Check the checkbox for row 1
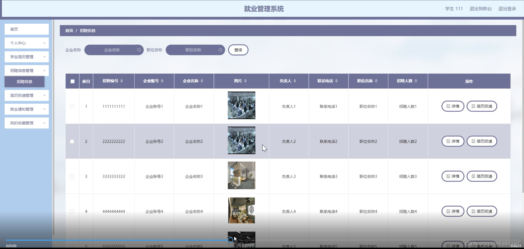 [x=72, y=106]
